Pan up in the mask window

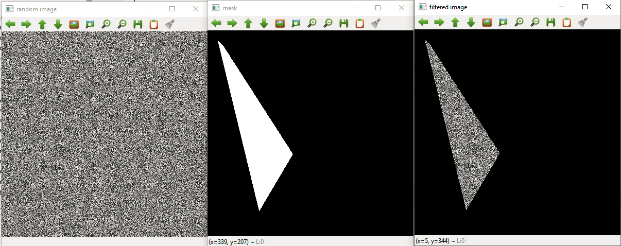[248, 23]
